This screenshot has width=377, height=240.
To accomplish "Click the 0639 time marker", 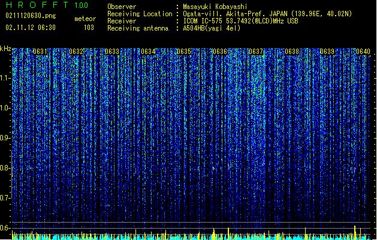I will tap(327, 52).
